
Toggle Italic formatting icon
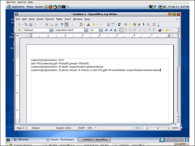111,30
